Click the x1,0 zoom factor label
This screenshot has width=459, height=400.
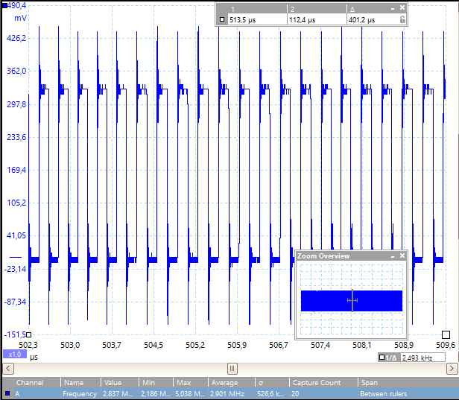click(14, 355)
